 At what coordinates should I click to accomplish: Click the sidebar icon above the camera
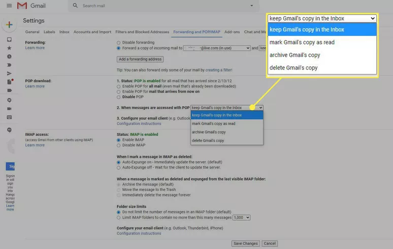(9, 100)
